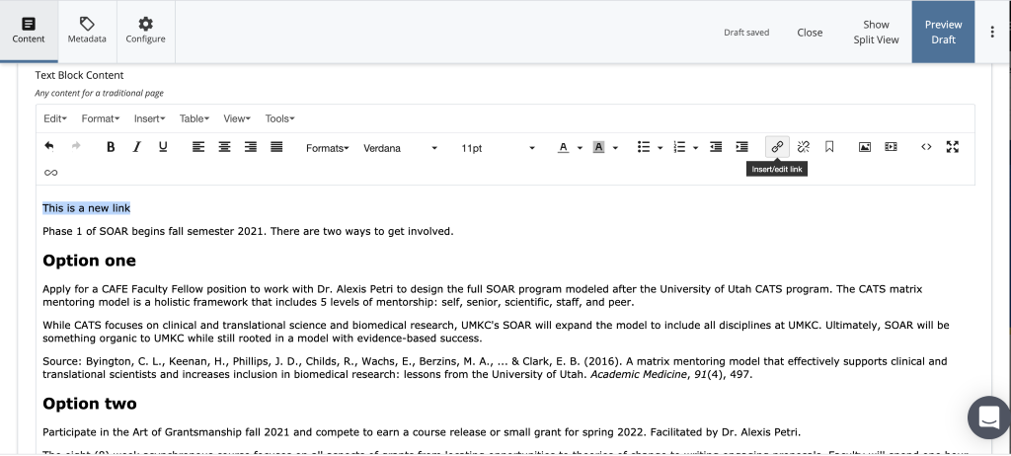Open the Insert menu
This screenshot has height=456, width=1011.
coord(150,118)
